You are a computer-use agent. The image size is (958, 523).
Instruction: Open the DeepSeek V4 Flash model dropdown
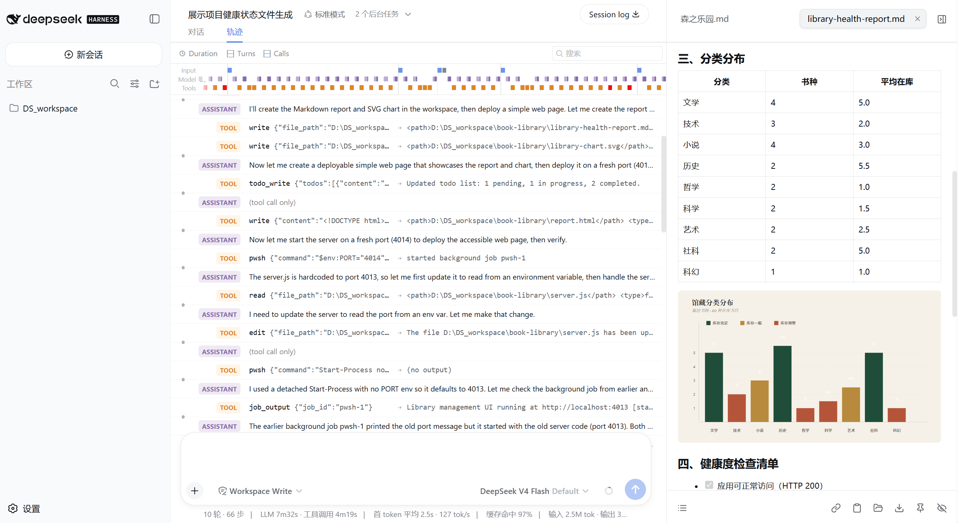(x=534, y=491)
